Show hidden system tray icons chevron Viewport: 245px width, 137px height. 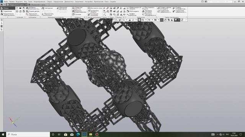point(217,134)
